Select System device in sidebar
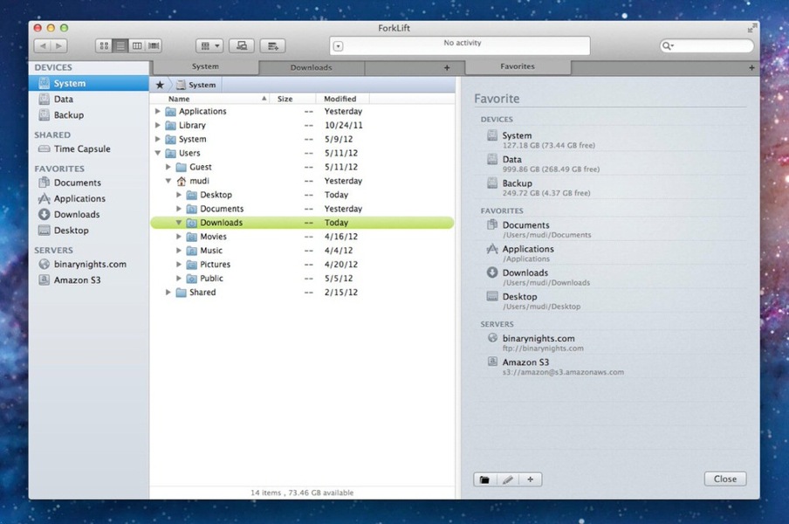Viewport: 789px width, 524px height. coord(88,83)
